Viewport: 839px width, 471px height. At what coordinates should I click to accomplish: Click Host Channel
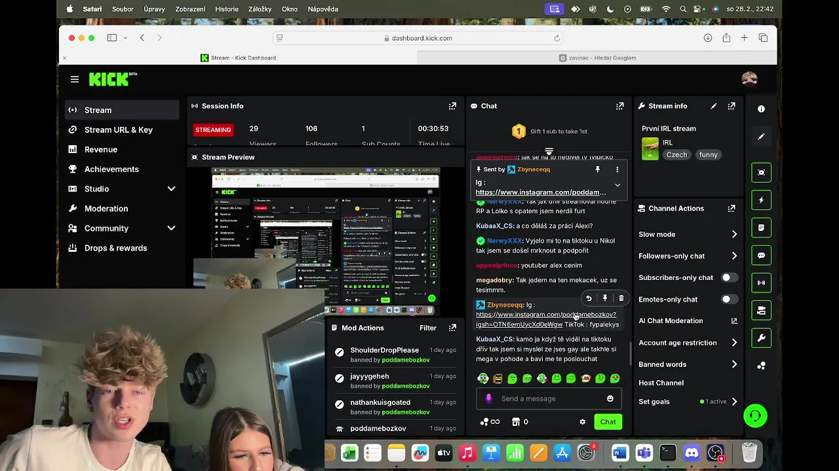[661, 383]
